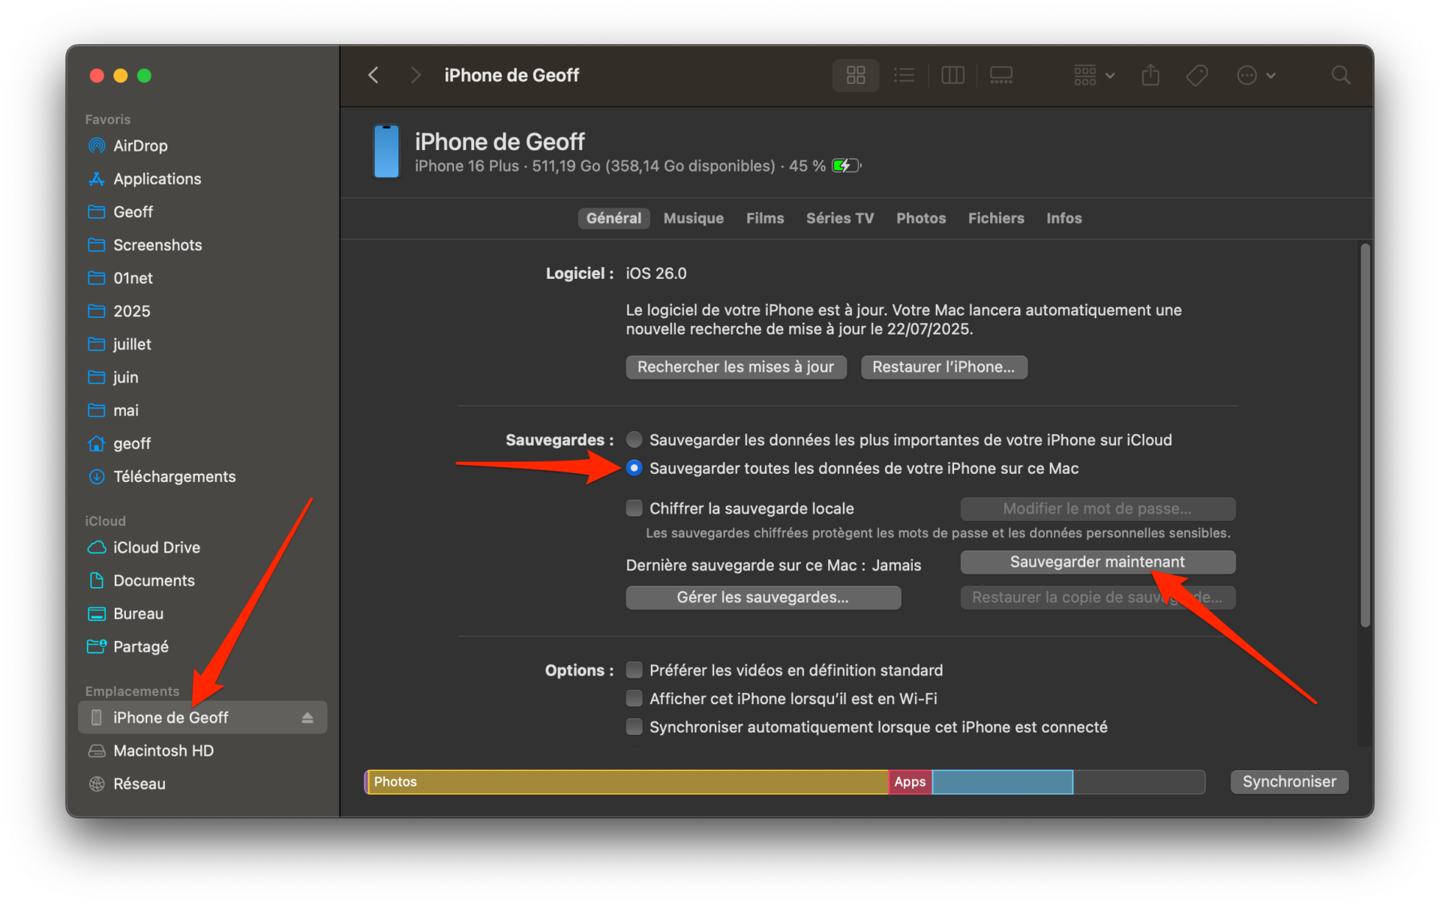
Task: Switch to gallery view
Action: coord(1001,75)
